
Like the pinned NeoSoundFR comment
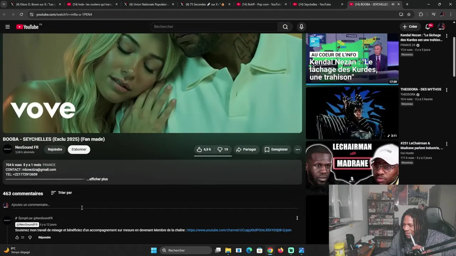tap(17, 238)
